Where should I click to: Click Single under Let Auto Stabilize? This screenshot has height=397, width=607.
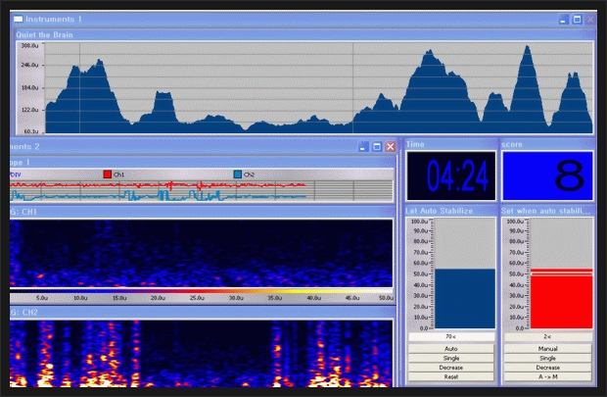pos(451,358)
